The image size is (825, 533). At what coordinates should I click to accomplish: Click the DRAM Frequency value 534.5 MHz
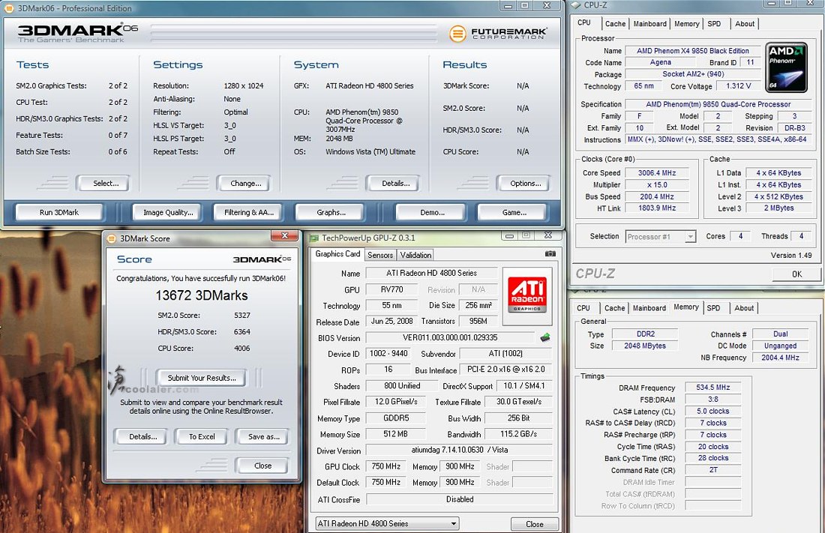coord(713,388)
